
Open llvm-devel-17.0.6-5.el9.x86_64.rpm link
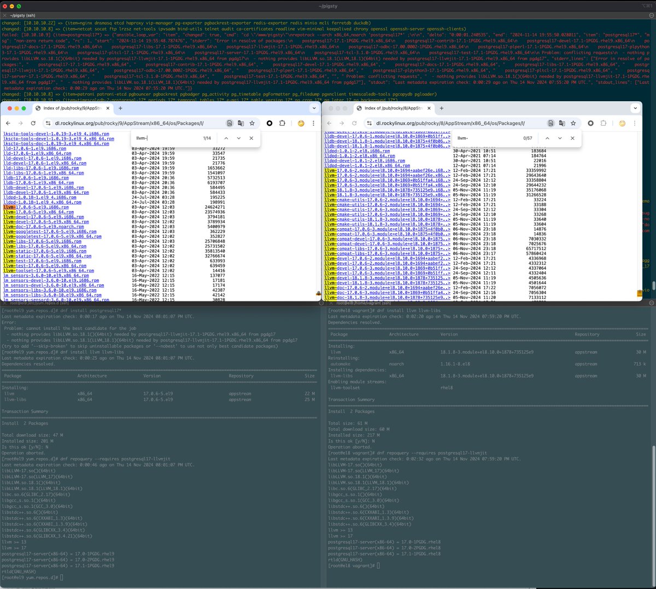[46, 222]
